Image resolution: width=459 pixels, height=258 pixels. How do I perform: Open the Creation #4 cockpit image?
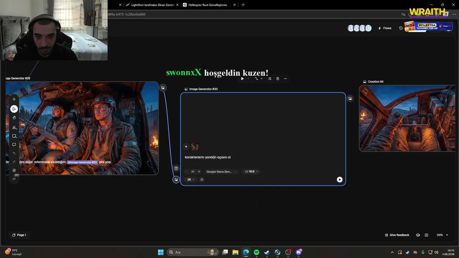(x=407, y=118)
